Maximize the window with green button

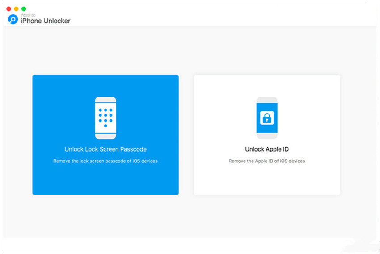24,9
